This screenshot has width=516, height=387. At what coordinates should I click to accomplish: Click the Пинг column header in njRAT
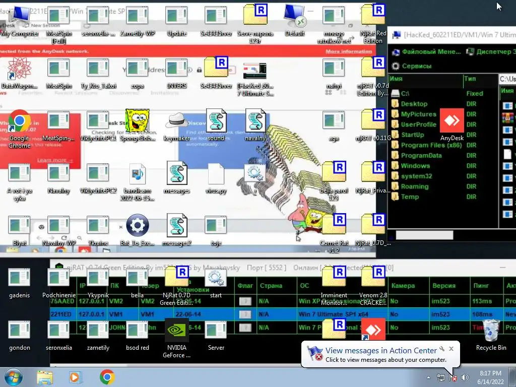coord(486,285)
